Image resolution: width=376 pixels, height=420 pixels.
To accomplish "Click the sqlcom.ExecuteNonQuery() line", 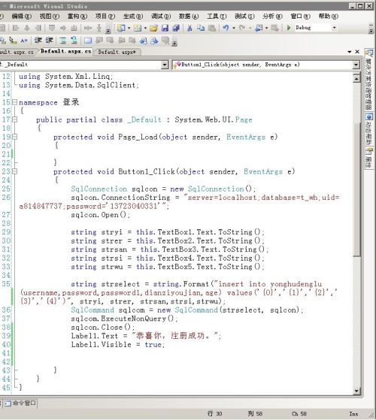I will pos(124,319).
